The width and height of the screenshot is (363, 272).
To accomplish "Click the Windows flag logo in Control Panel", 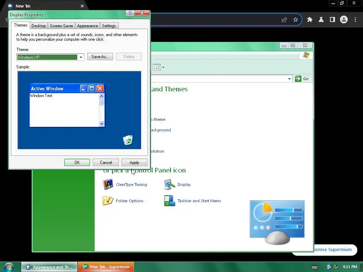I will [x=306, y=55].
